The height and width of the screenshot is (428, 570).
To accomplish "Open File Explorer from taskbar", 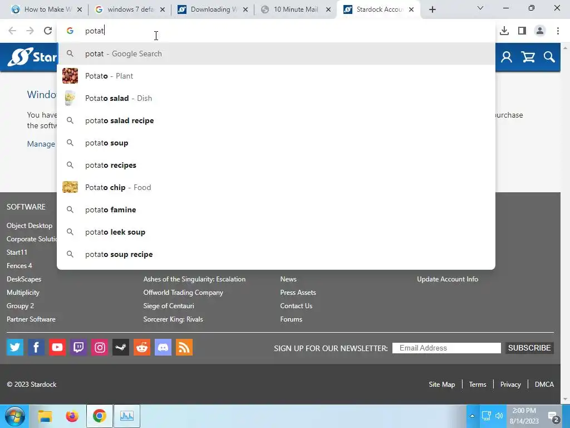I will point(45,416).
